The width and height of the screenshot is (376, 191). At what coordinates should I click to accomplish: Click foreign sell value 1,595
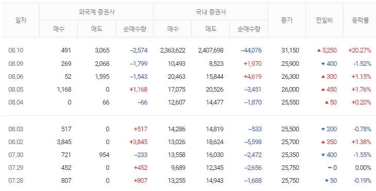point(102,77)
